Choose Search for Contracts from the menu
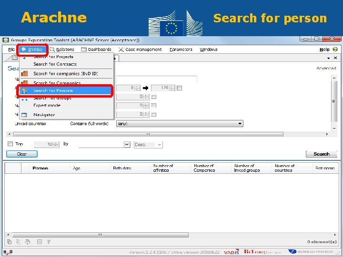343x257 pixels. click(x=55, y=64)
